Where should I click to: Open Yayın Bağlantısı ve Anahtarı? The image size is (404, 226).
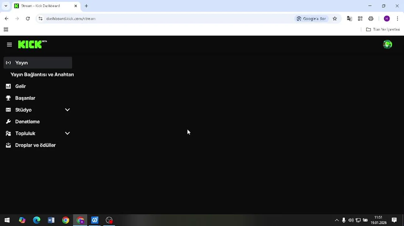coord(42,74)
